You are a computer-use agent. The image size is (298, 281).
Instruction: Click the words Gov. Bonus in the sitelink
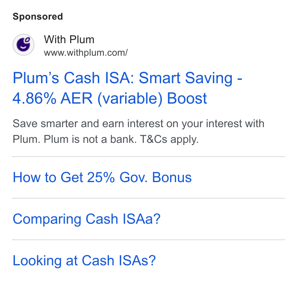pyautogui.click(x=155, y=177)
